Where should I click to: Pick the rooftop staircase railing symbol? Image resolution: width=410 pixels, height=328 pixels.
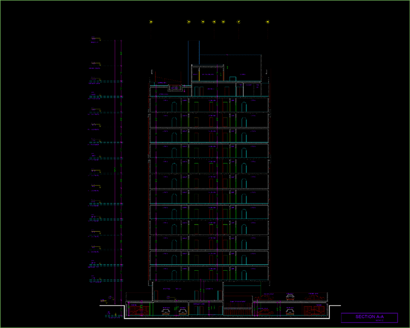(x=175, y=88)
